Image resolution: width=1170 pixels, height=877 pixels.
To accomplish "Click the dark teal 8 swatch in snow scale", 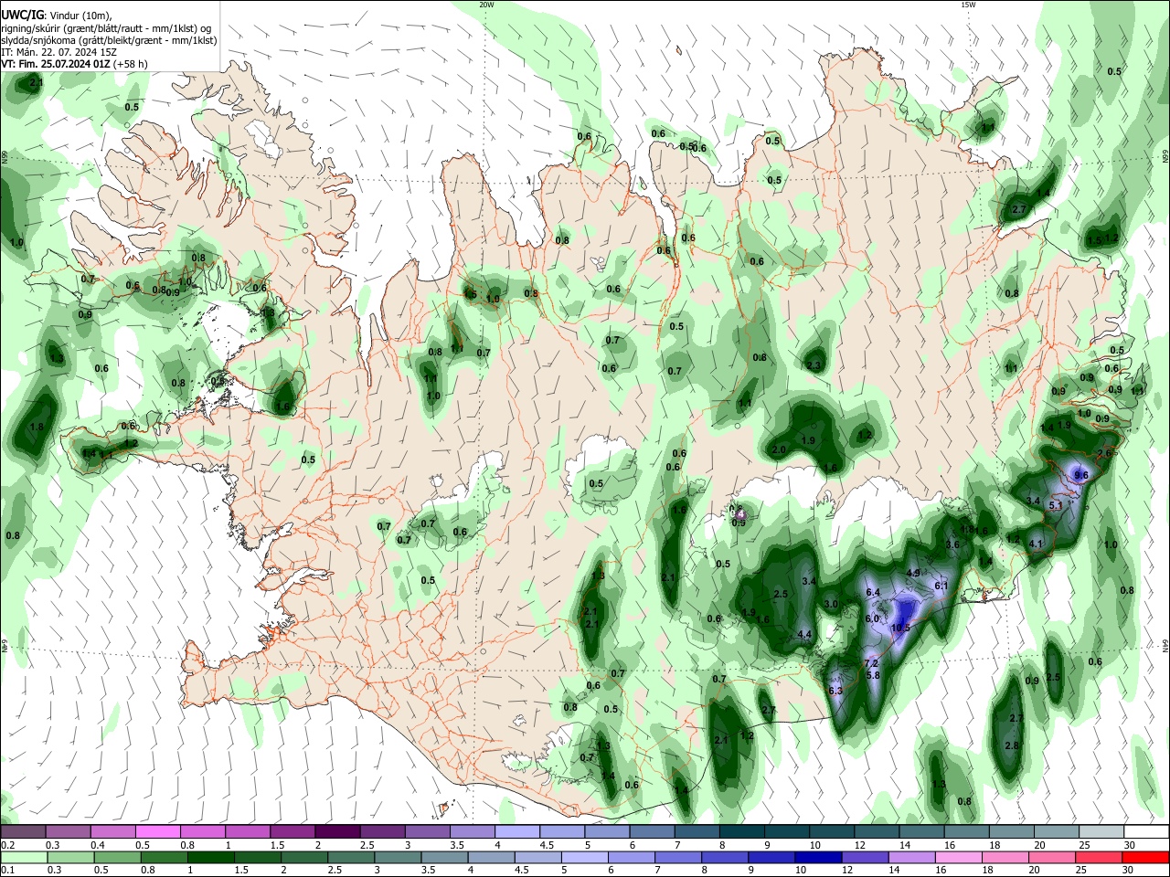I will click(740, 832).
